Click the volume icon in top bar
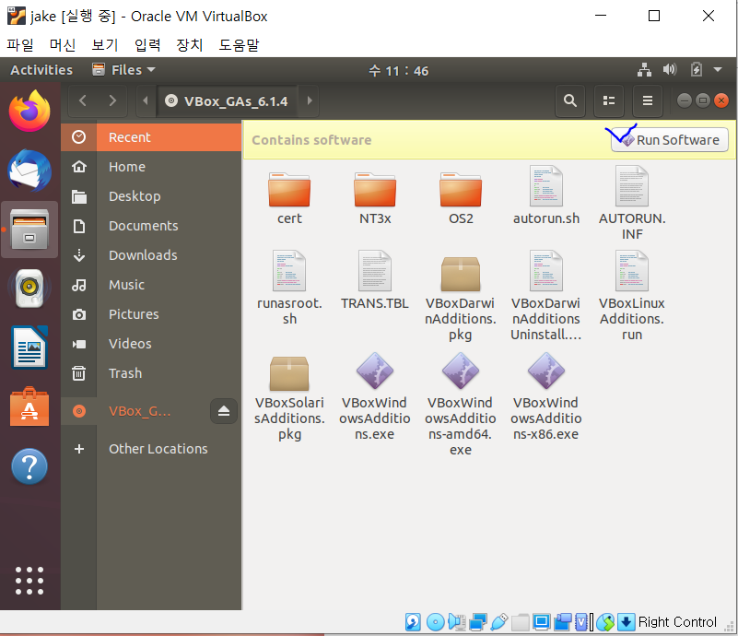 (x=669, y=70)
